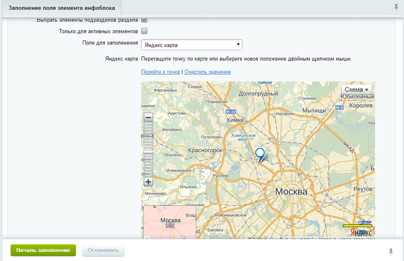Click the 'Перейти к точке' link
The image size is (404, 261).
click(161, 72)
